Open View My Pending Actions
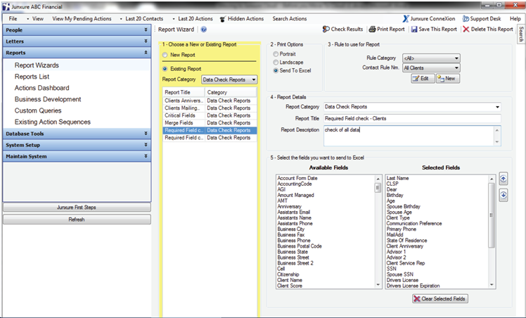526x318 pixels. pyautogui.click(x=82, y=19)
